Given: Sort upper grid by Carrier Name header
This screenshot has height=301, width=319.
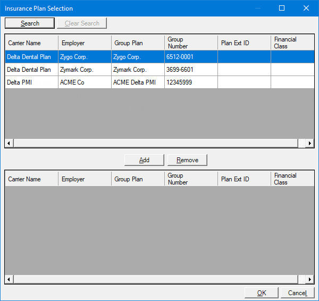Looking at the screenshot, I should point(31,43).
